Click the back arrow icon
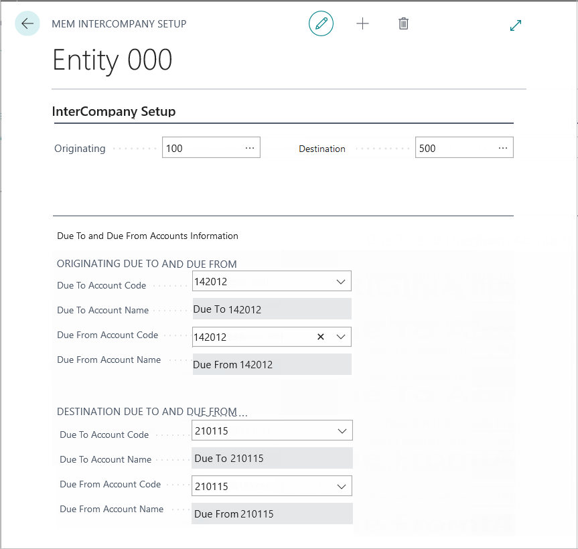 pyautogui.click(x=27, y=23)
